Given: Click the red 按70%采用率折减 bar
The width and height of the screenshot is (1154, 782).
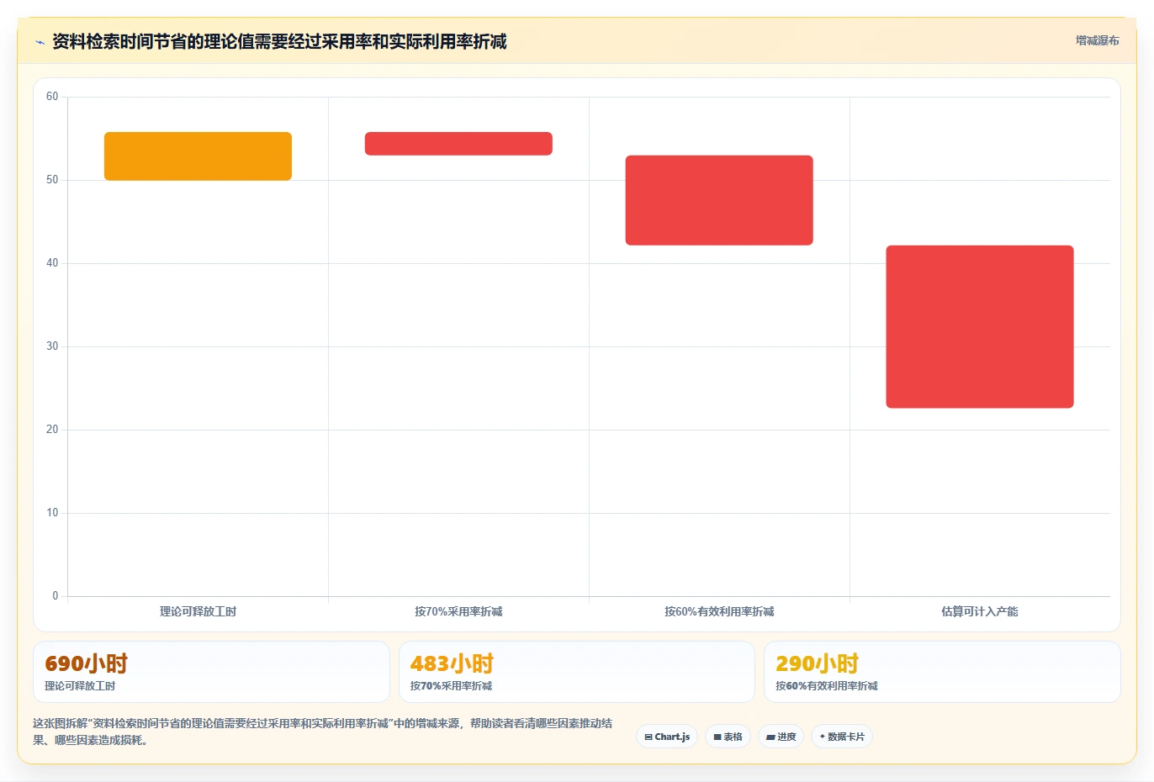Looking at the screenshot, I should click(x=458, y=144).
